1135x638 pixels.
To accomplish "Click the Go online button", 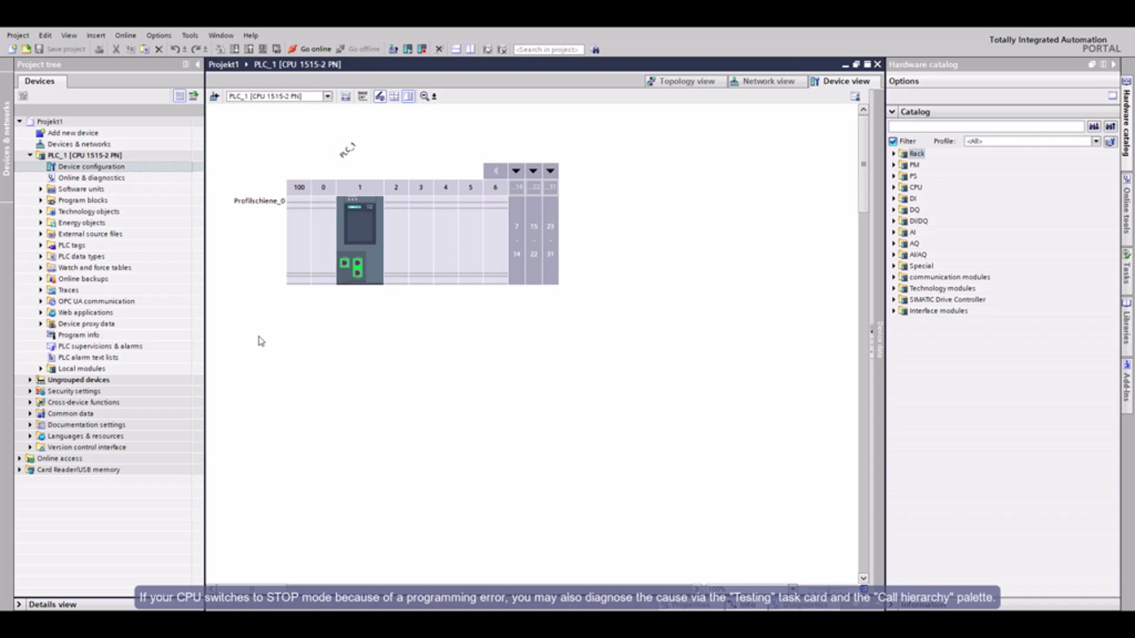I will [x=309, y=50].
